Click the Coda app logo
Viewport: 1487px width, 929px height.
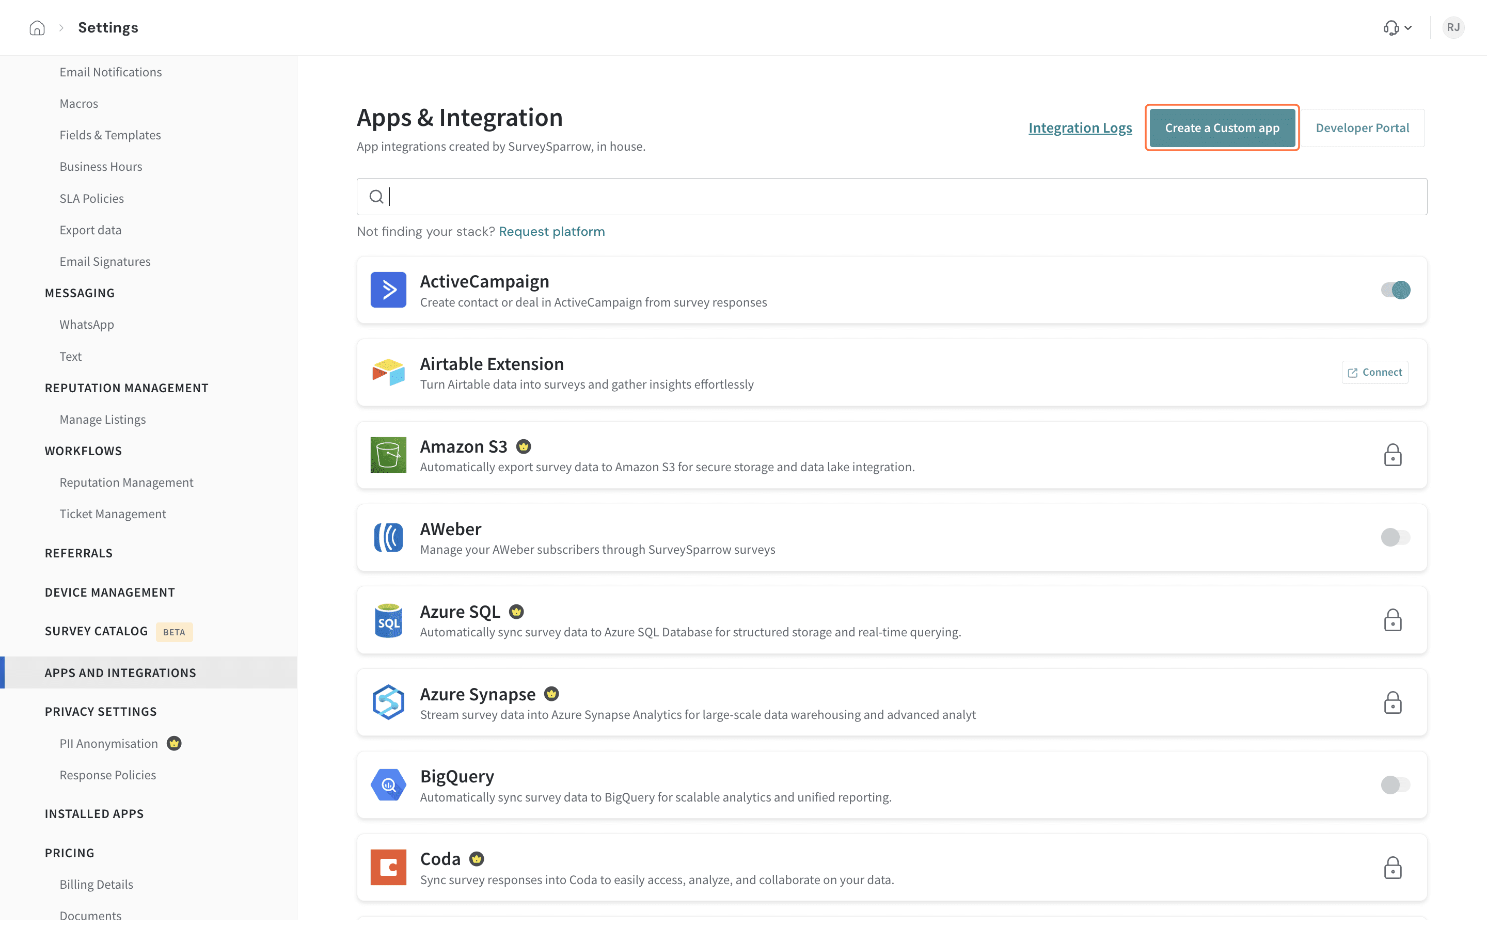pos(388,868)
